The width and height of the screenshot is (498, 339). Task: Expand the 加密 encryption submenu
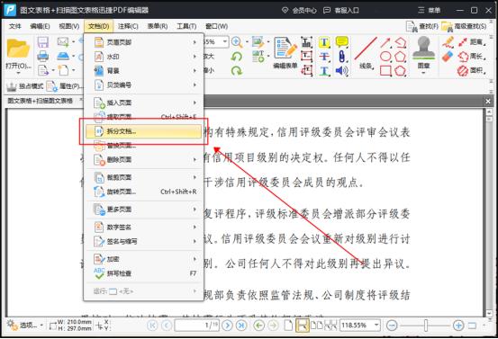point(144,259)
